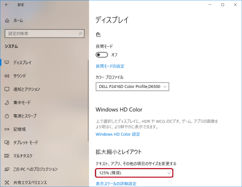Screen dimensions: 242x187
Task: Toggle the 夜間モード switch
Action: [x=102, y=55]
